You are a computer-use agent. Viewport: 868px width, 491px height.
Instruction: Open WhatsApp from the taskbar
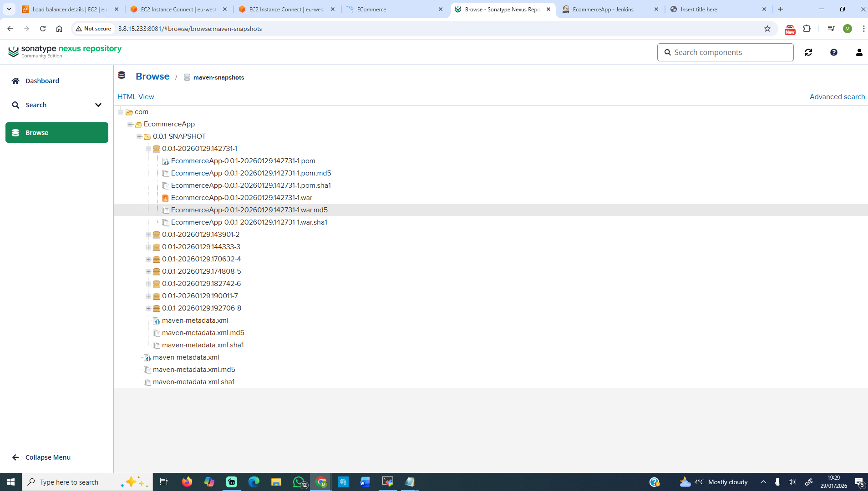click(x=299, y=482)
